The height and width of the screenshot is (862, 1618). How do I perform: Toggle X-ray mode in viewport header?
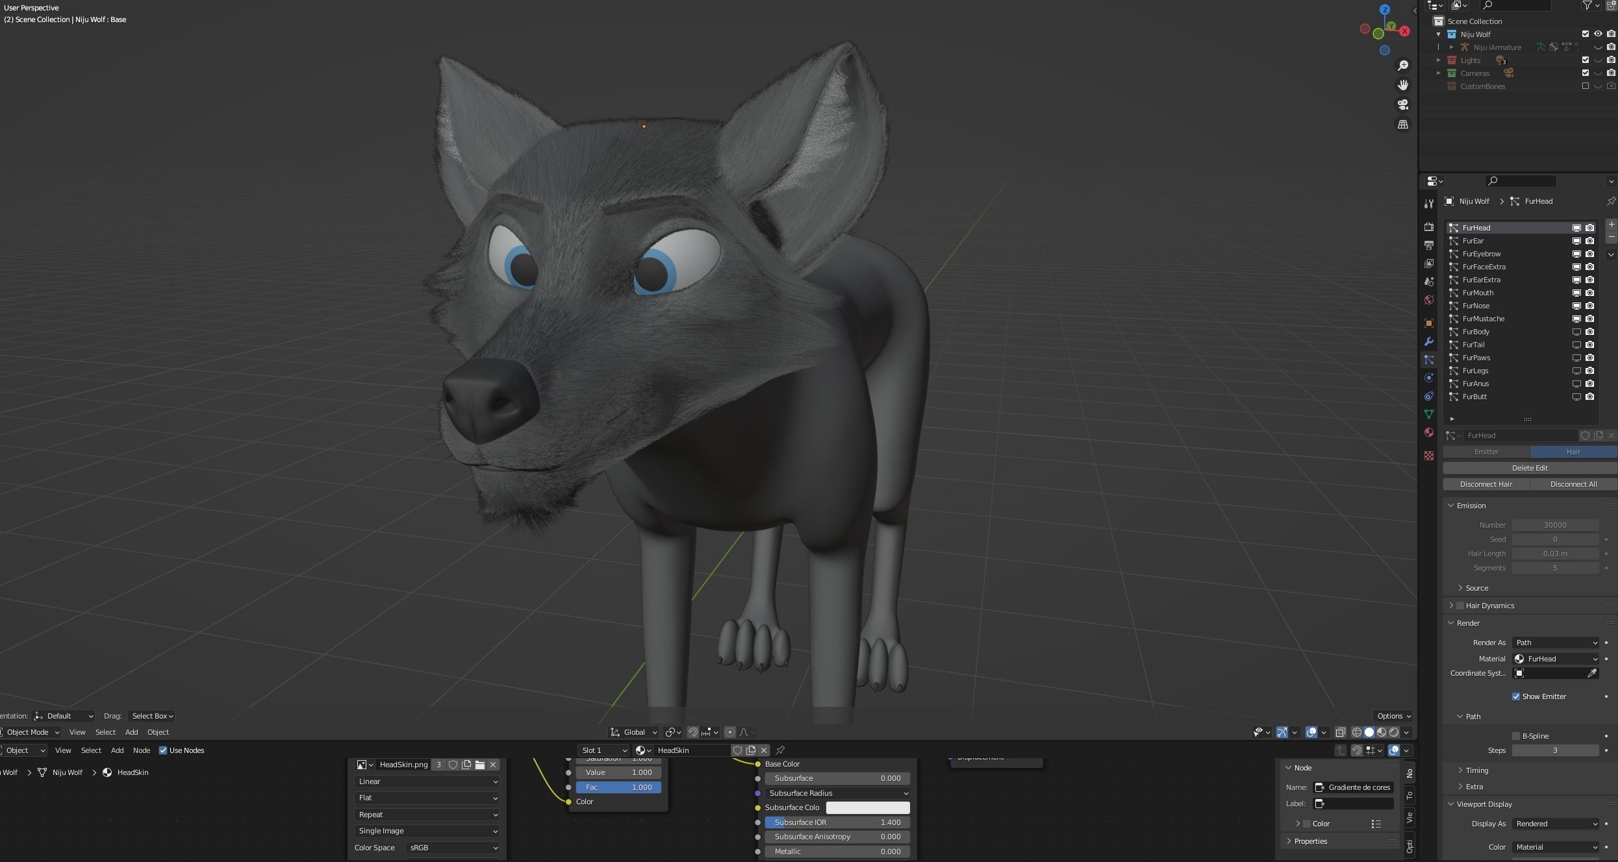pos(1340,732)
